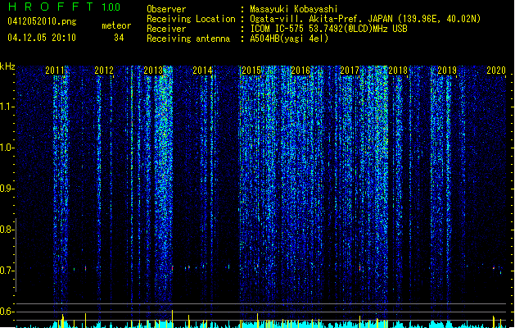Viewport: 515px width, 328px height.
Task: Click the Receiver label
Action: pos(166,29)
